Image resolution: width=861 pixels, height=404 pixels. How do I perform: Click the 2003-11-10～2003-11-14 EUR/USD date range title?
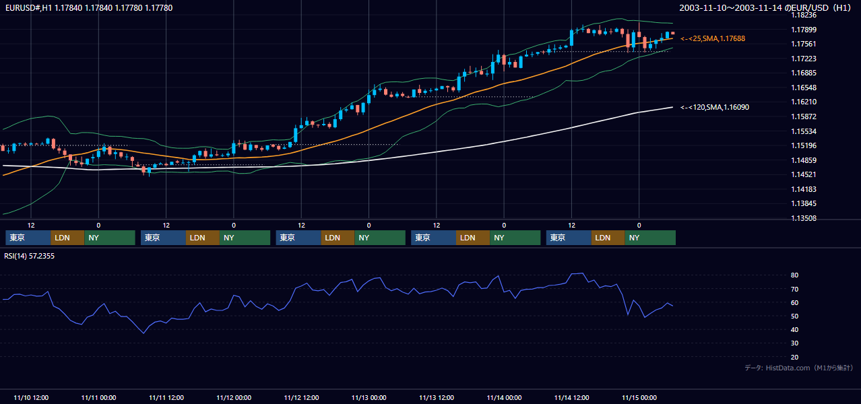point(767,7)
